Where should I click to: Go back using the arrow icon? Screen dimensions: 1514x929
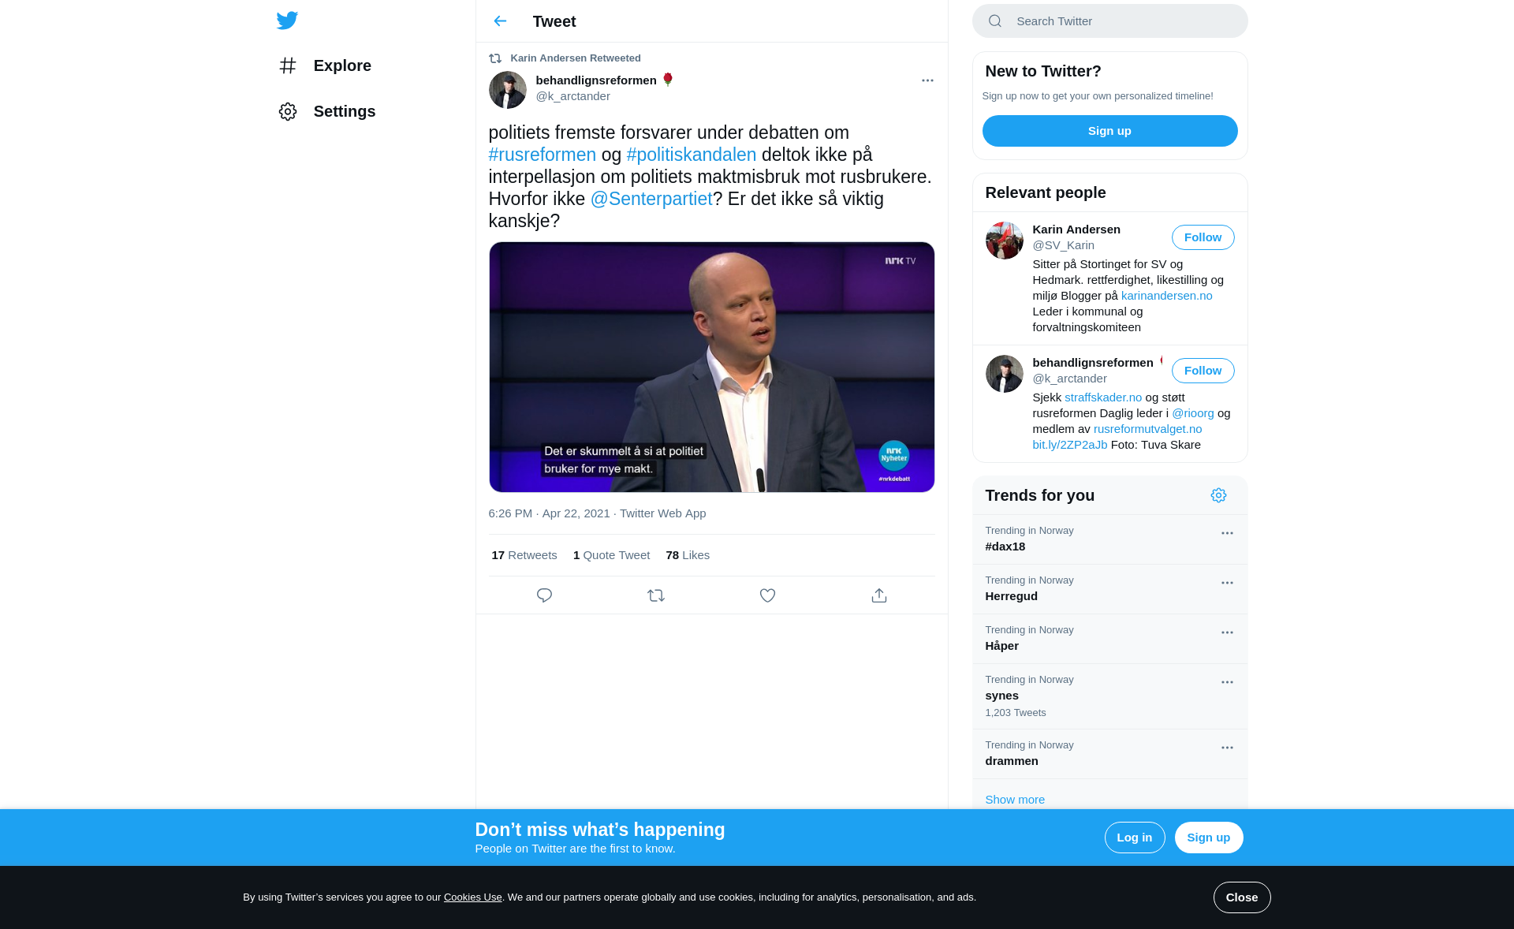(500, 21)
